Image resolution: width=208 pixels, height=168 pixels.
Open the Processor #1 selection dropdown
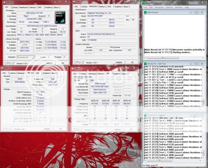(33, 57)
